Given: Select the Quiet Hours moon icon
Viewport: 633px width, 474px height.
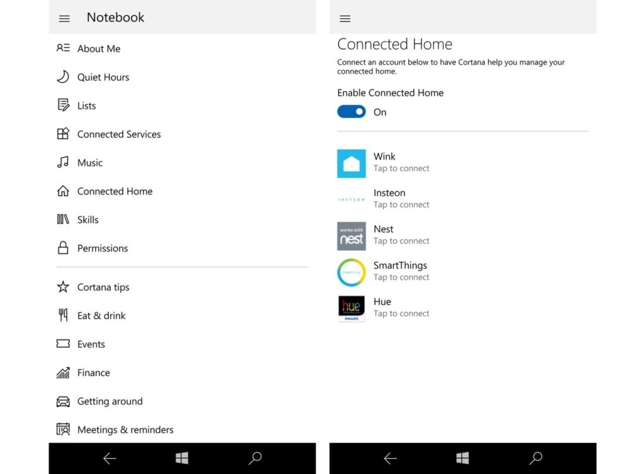Looking at the screenshot, I should click(x=63, y=76).
